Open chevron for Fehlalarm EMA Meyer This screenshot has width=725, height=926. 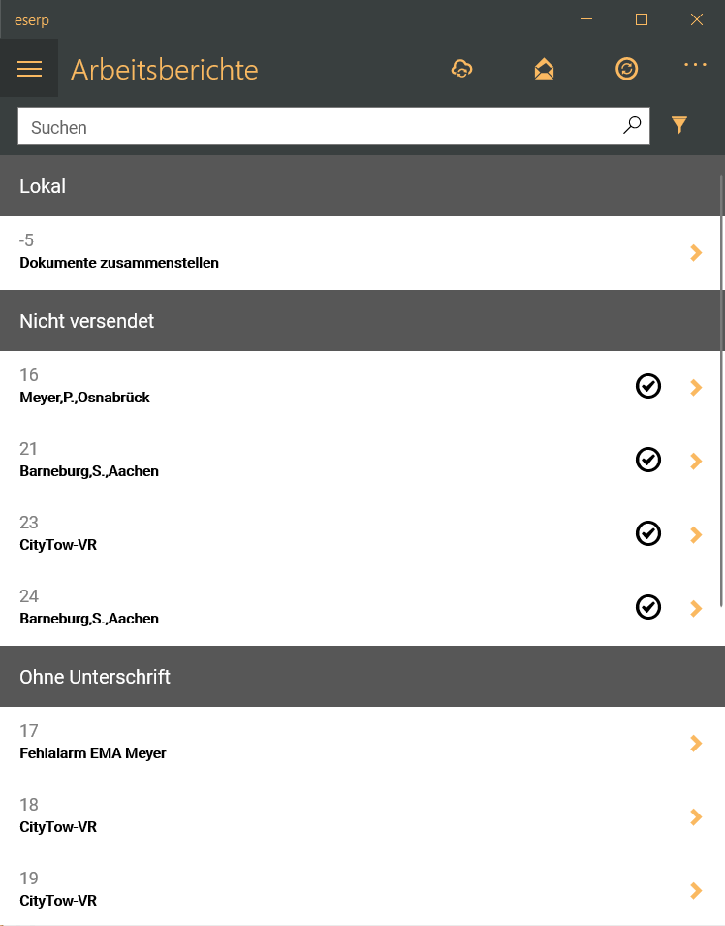[696, 744]
